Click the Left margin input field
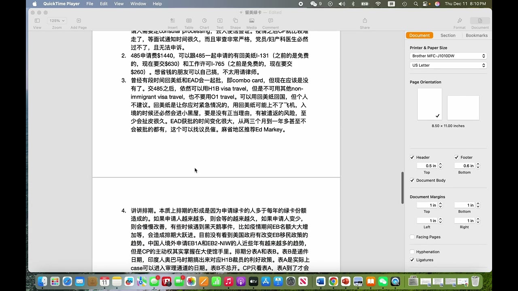Image resolution: width=518 pixels, height=291 pixels. click(427, 221)
